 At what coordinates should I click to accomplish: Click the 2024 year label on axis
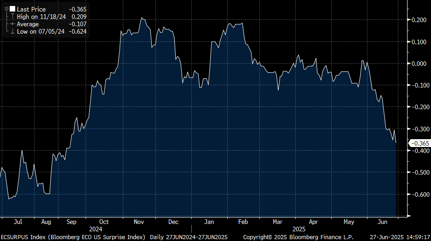96,229
